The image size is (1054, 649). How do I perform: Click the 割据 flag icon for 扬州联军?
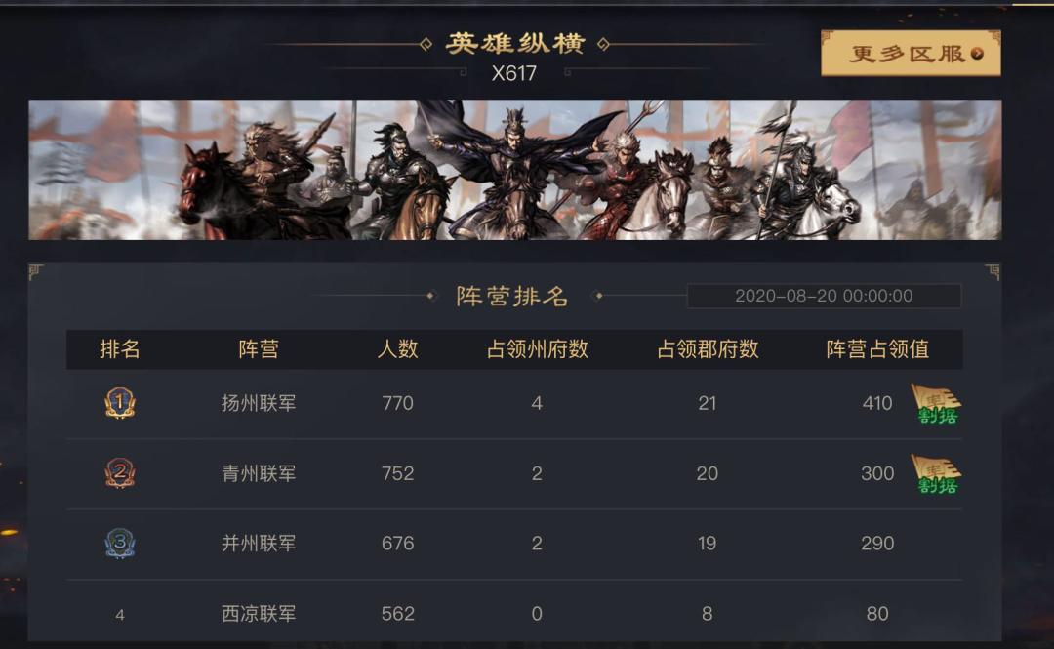(x=936, y=404)
